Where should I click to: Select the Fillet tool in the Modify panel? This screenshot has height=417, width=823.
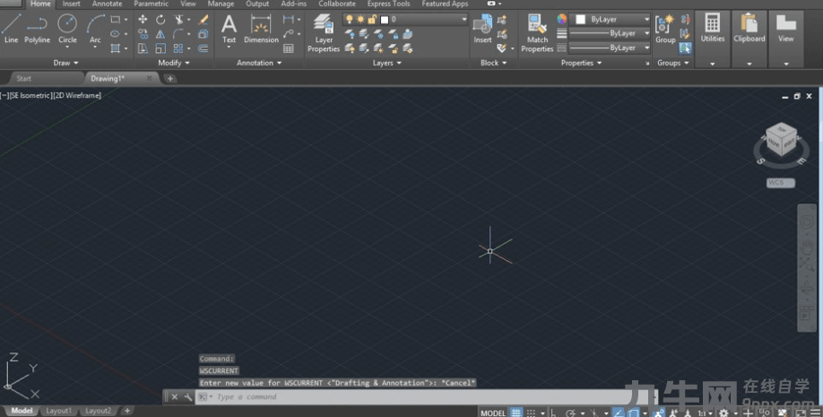(x=179, y=33)
